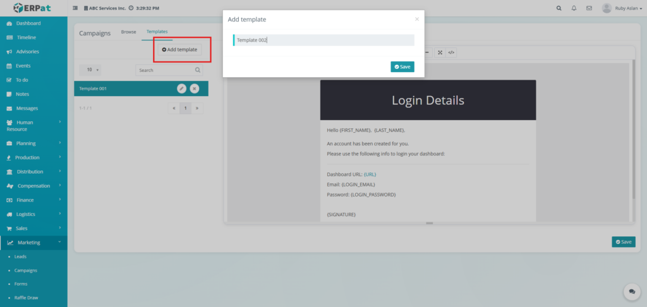Click the {SIGNATURE} placeholder text

pos(341,215)
